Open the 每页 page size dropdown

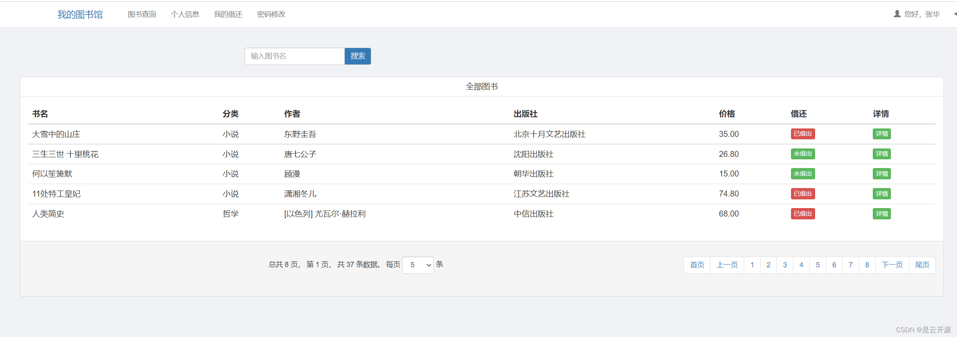418,265
